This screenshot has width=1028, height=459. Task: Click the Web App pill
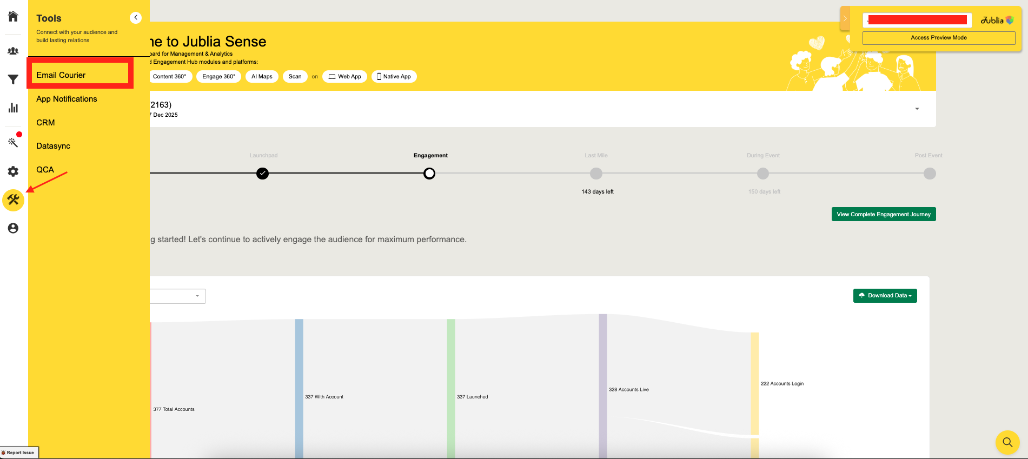(344, 77)
